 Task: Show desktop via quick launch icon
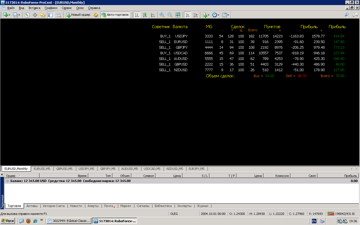[x=22, y=221]
